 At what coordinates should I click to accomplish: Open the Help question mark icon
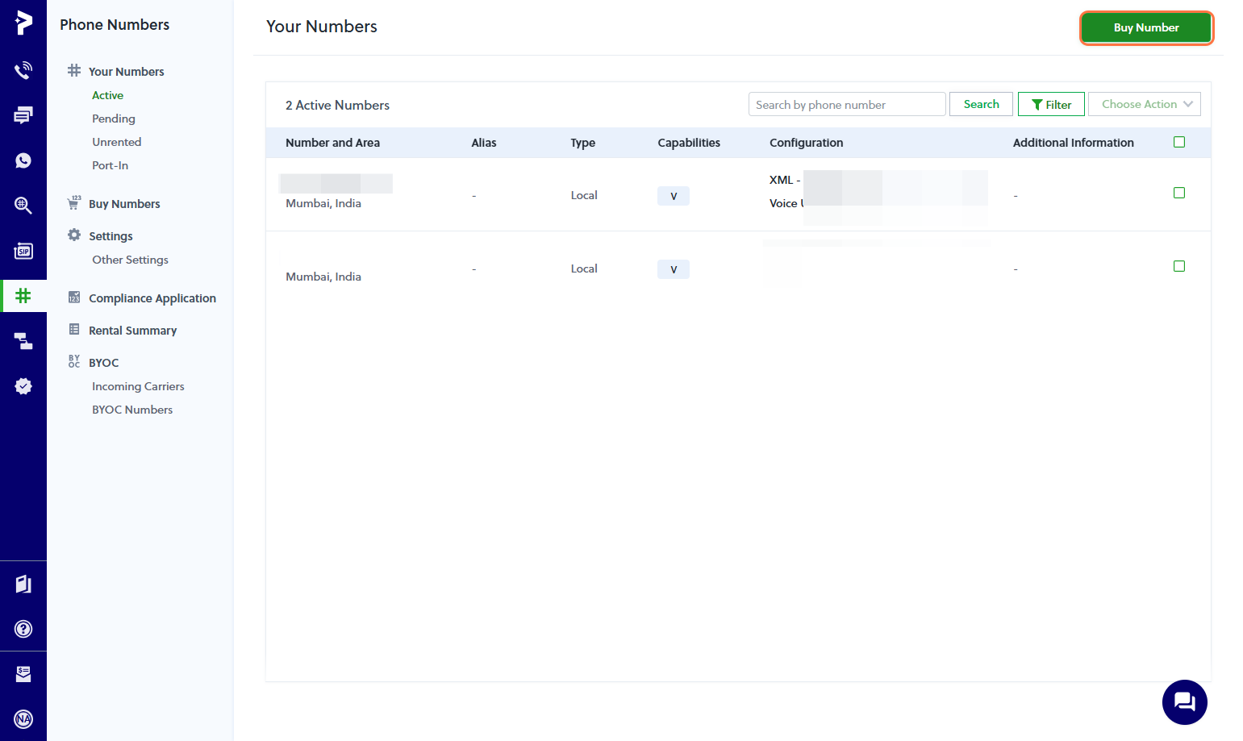pyautogui.click(x=23, y=629)
